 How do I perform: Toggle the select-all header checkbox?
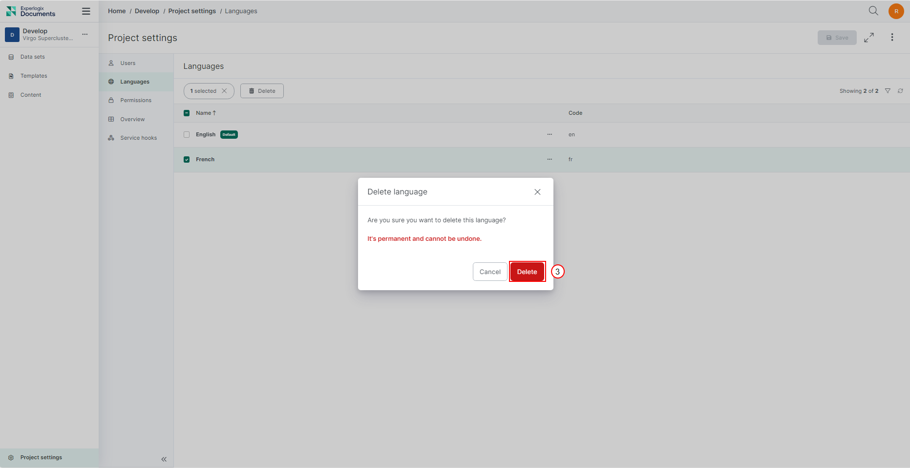(187, 113)
